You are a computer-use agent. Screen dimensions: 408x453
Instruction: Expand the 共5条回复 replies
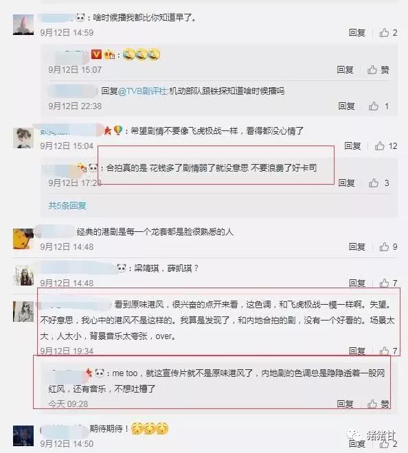[x=67, y=205]
